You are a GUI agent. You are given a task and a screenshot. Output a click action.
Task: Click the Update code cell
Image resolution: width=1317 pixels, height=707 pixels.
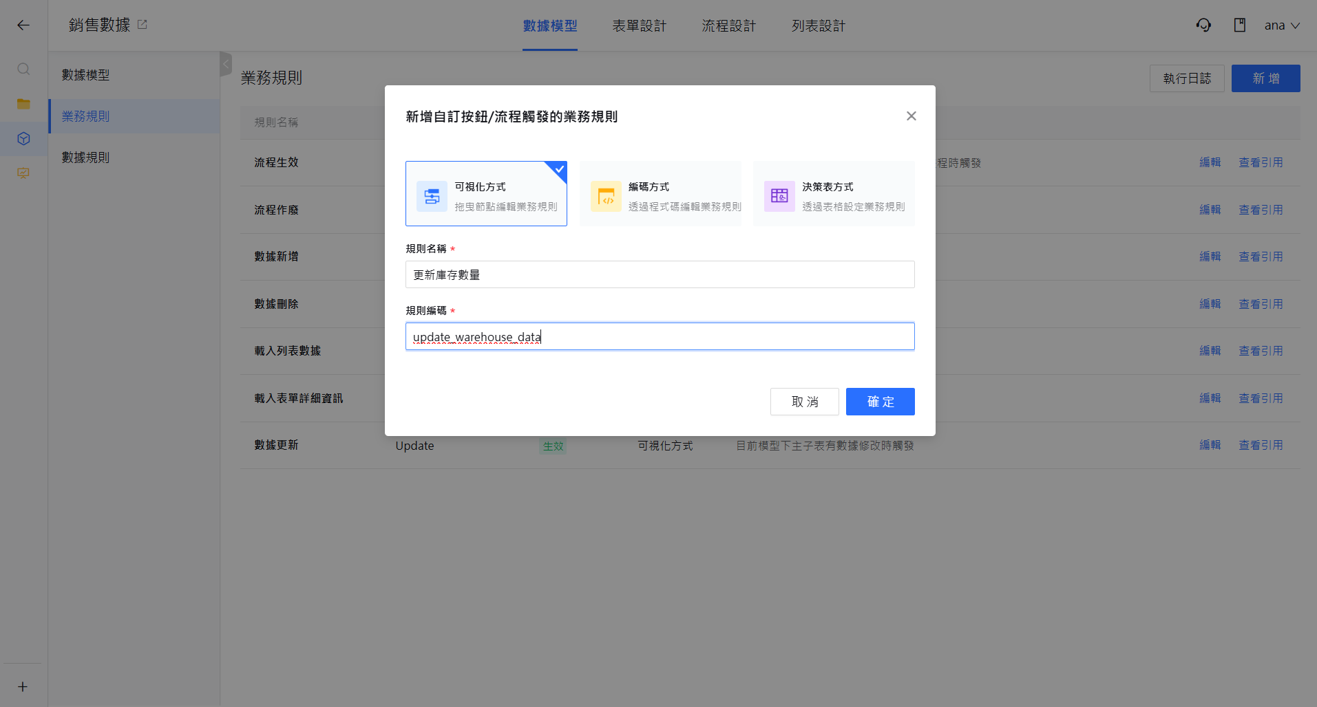click(414, 446)
